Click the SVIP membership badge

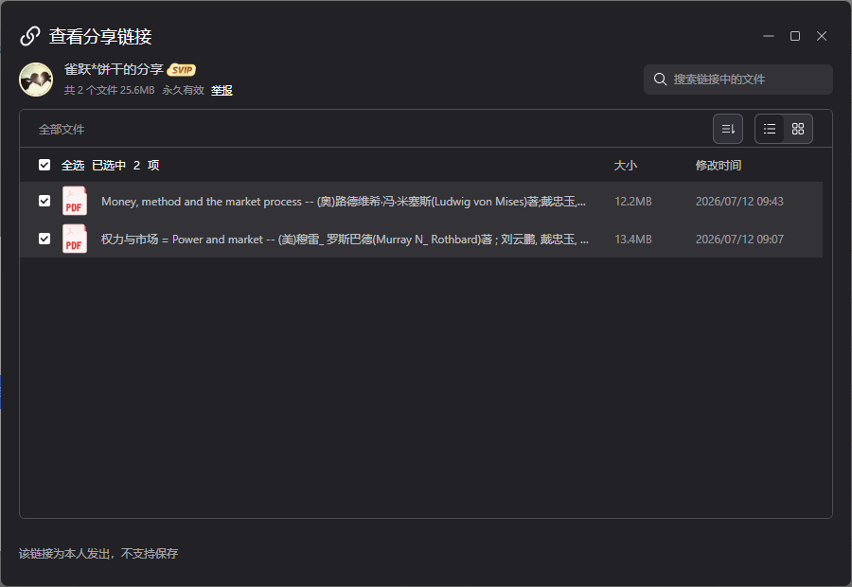click(182, 69)
